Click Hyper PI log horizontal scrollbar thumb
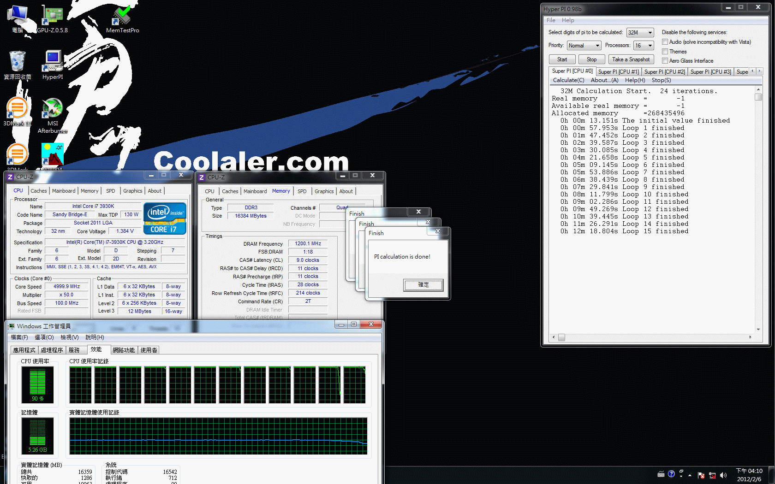This screenshot has height=484, width=775. click(x=561, y=337)
